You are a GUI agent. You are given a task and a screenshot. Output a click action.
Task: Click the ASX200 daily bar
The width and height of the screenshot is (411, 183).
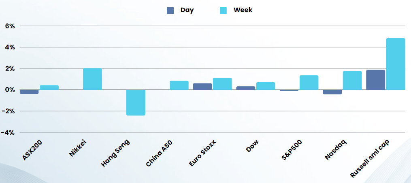point(29,92)
